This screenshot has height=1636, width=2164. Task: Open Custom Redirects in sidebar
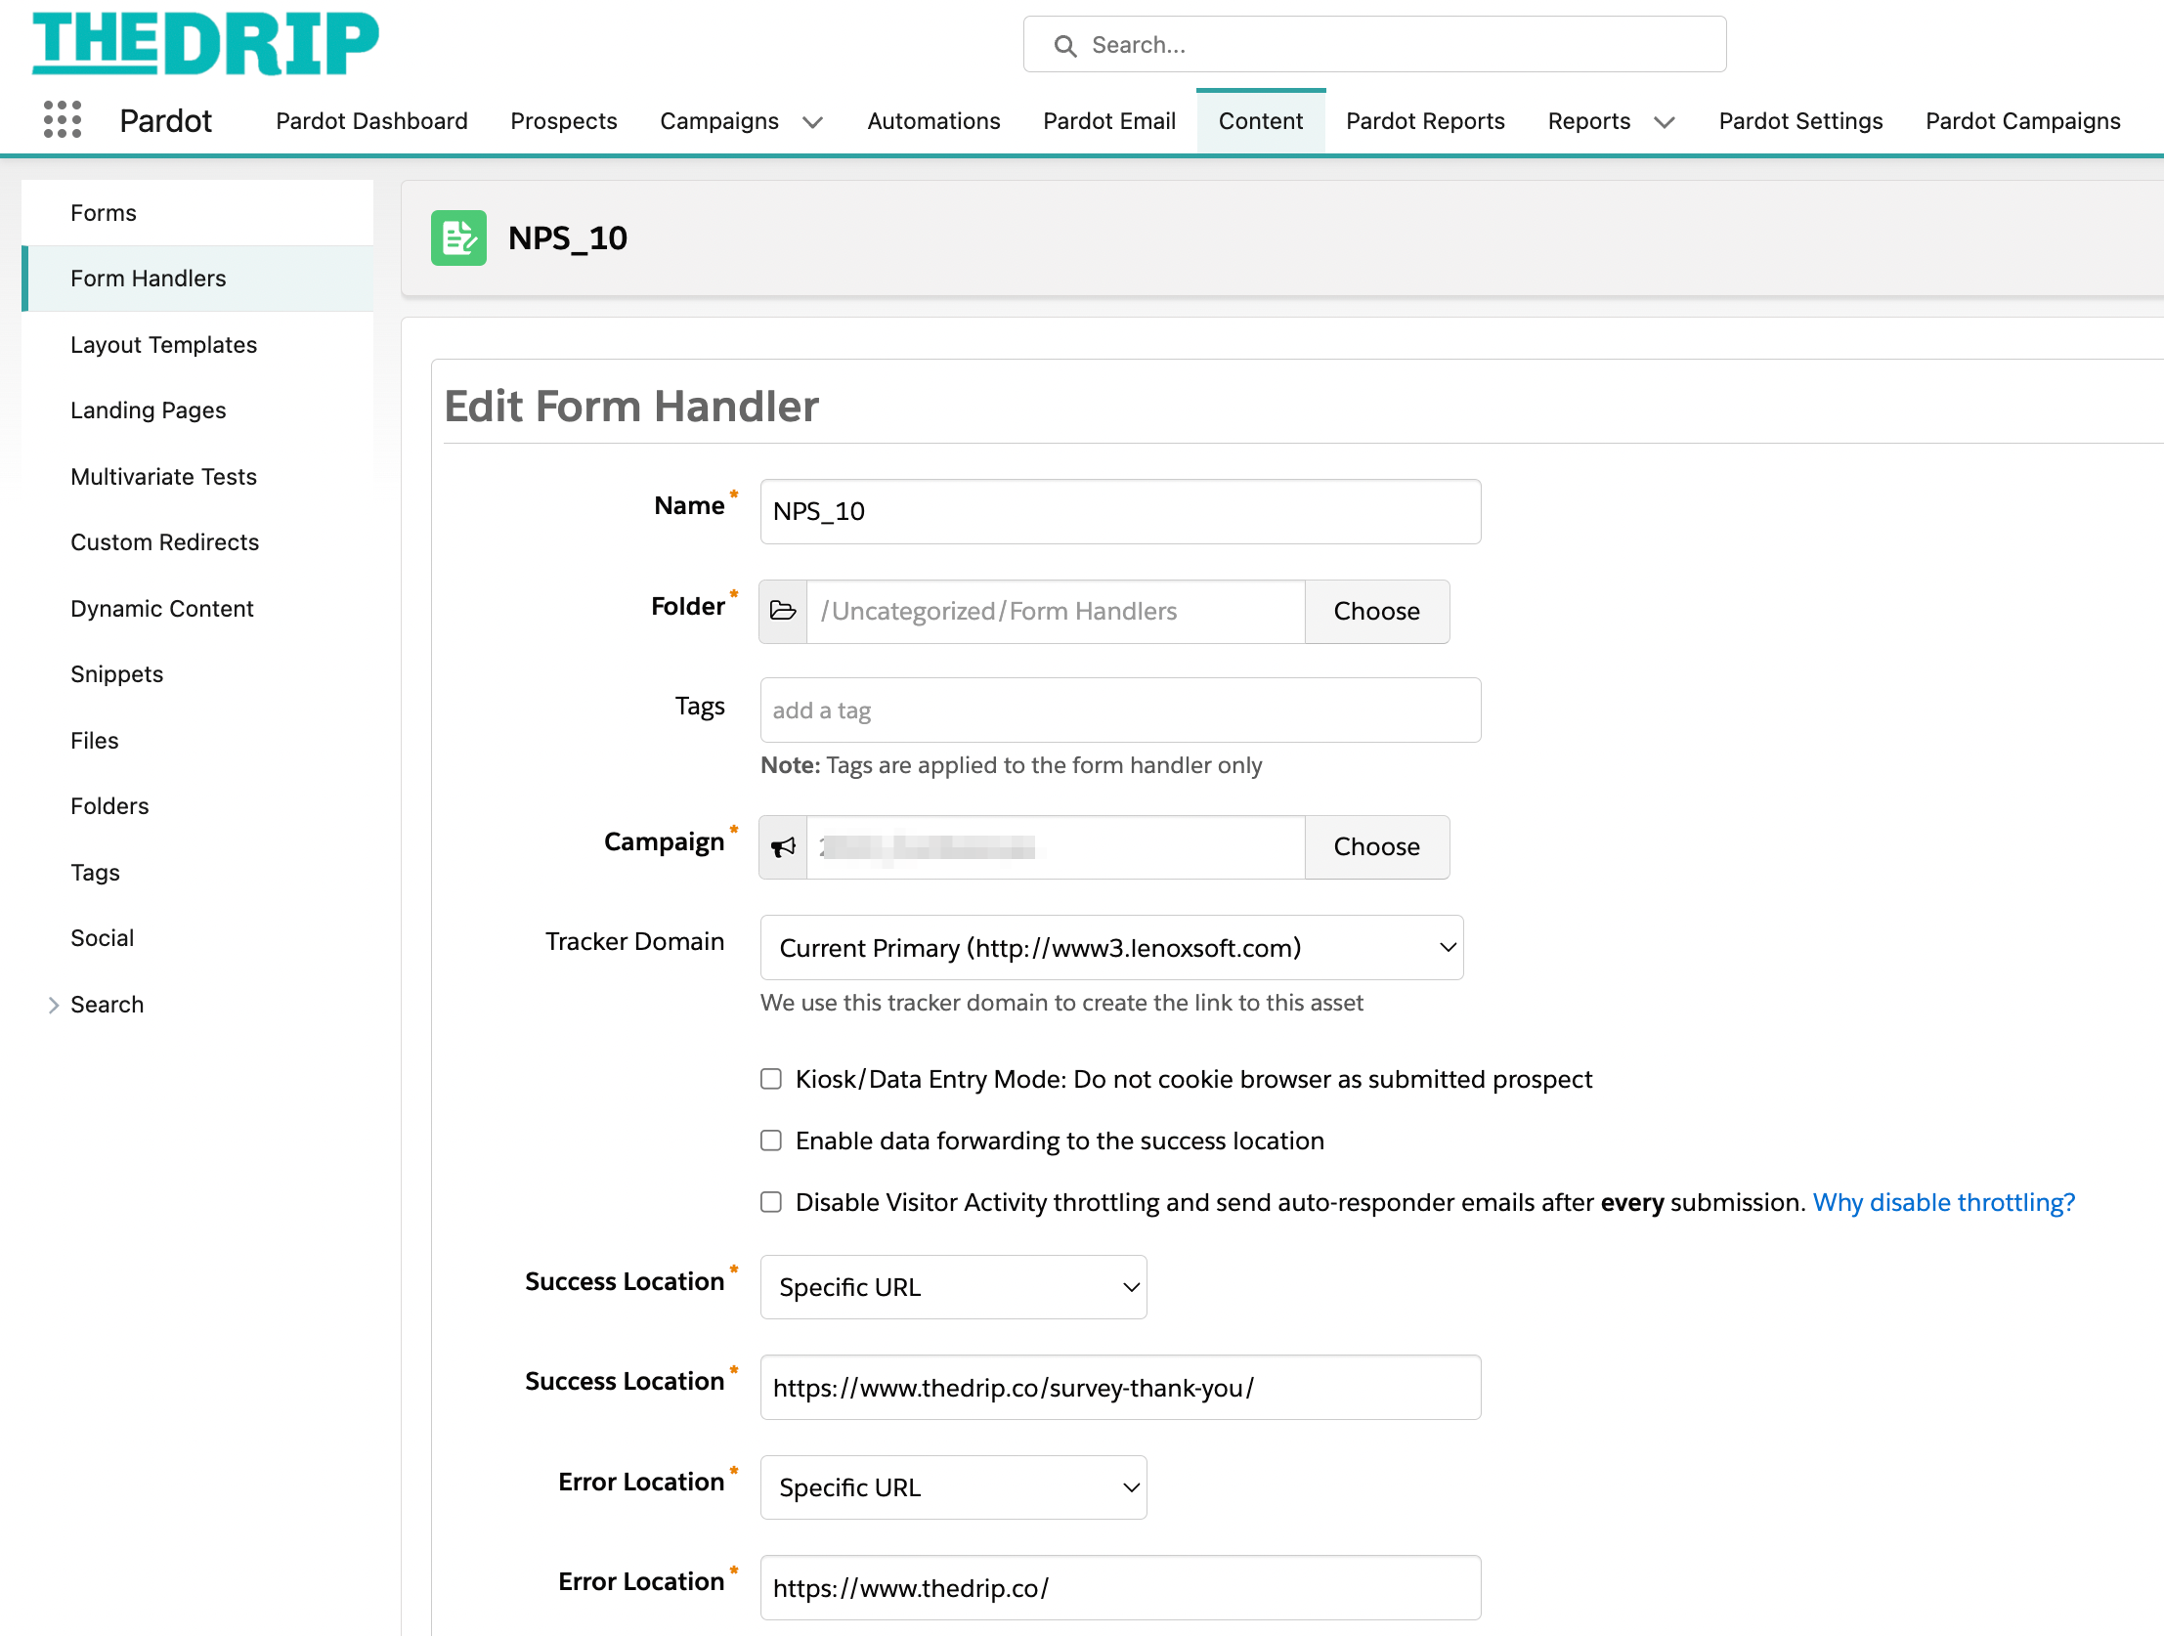point(197,543)
